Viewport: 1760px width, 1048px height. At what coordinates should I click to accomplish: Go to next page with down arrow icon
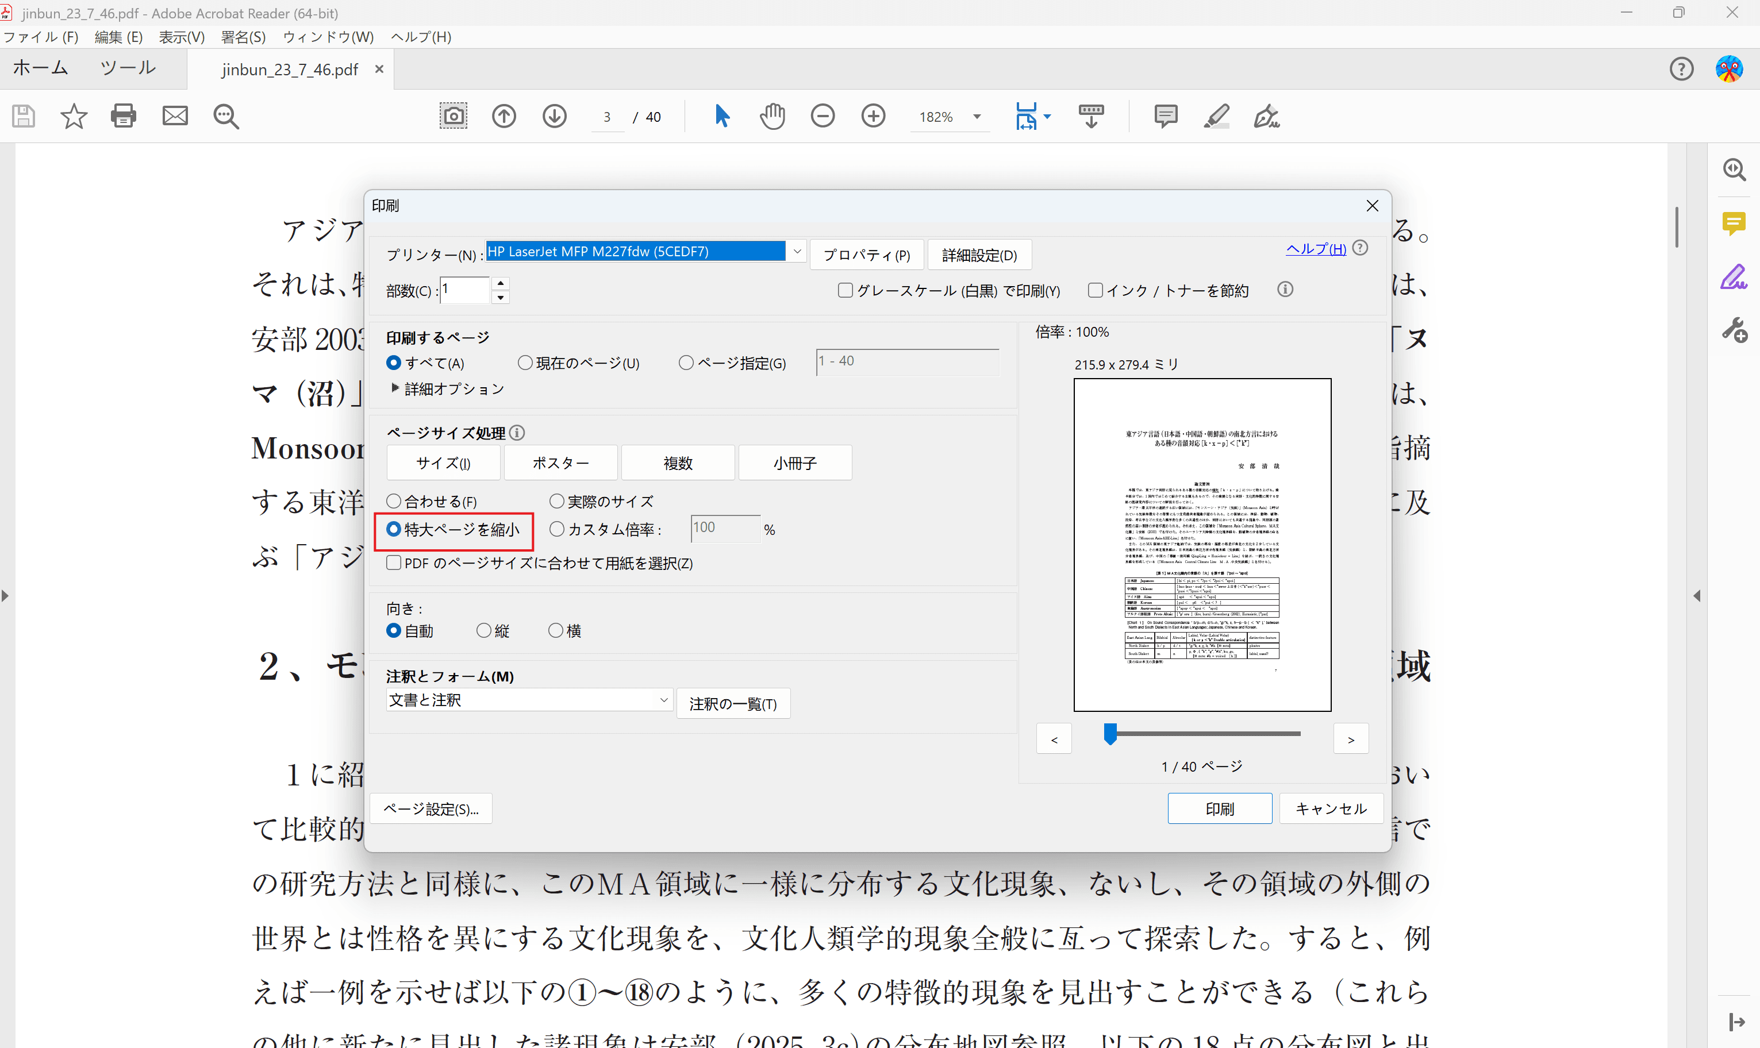[x=555, y=116]
